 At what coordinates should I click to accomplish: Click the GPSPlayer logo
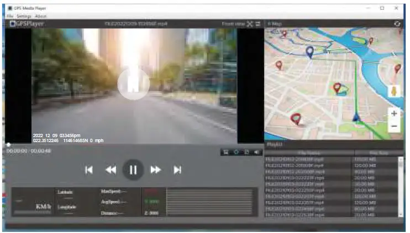tap(27, 24)
